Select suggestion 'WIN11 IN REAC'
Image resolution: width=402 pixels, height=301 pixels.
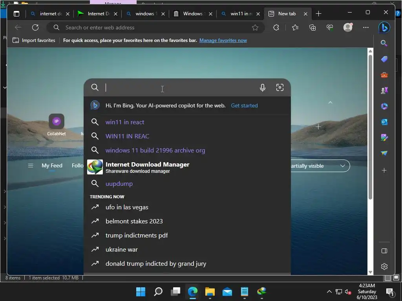click(x=187, y=136)
